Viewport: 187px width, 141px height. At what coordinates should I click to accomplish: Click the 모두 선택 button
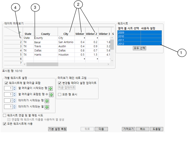click(139, 48)
